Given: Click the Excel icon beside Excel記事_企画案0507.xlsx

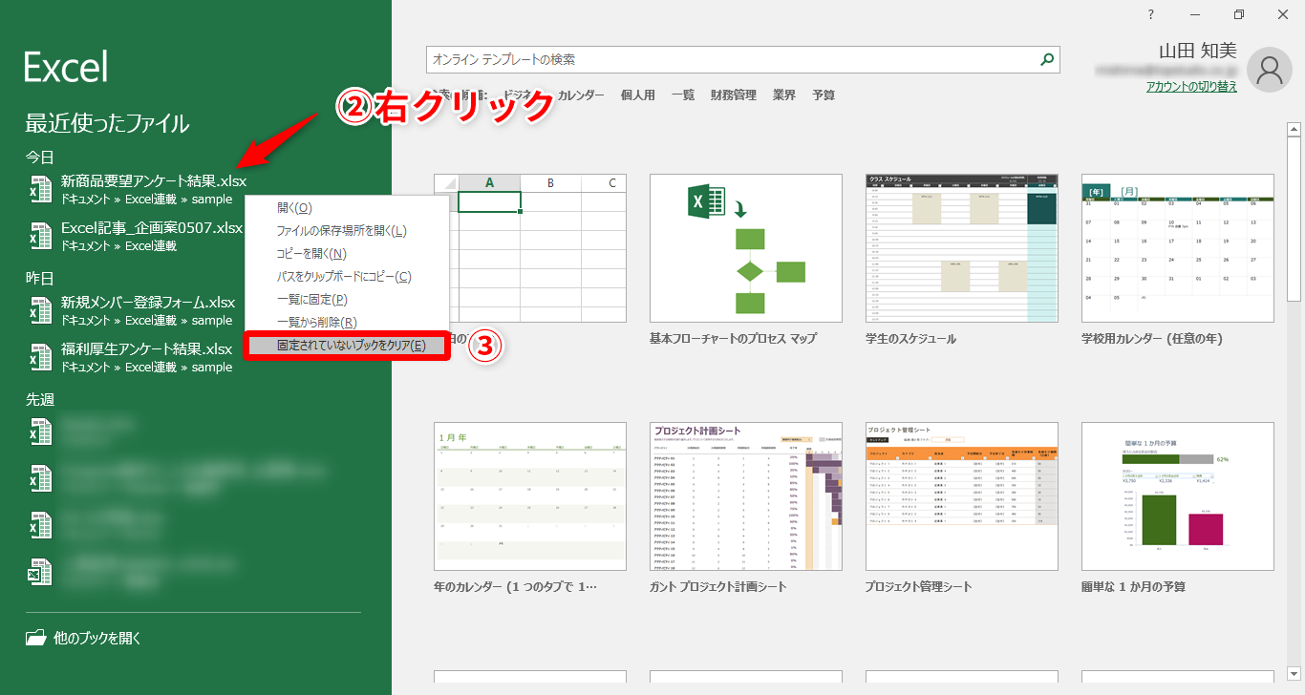Looking at the screenshot, I should (40, 236).
